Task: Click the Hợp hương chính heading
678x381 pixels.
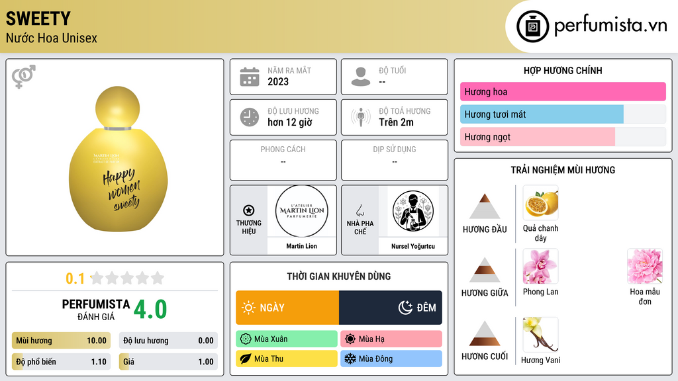Action: (x=563, y=70)
